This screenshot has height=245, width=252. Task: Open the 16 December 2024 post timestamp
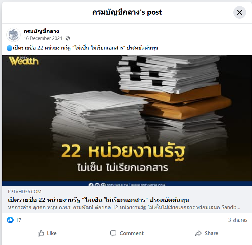(x=43, y=38)
